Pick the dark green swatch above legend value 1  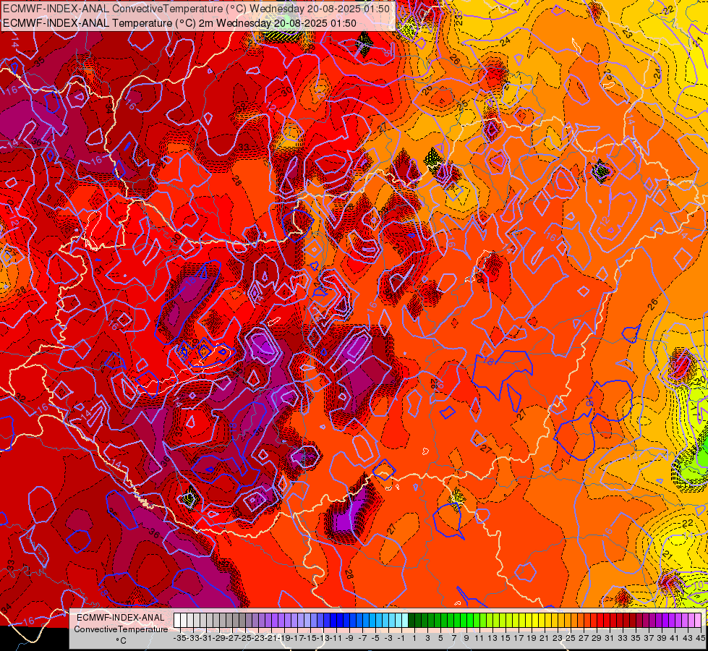pos(411,621)
